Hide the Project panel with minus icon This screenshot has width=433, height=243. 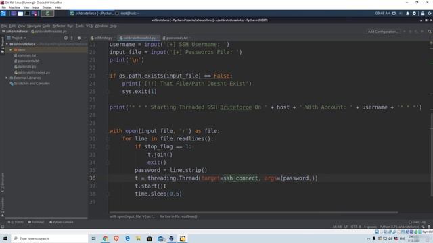coord(85,38)
